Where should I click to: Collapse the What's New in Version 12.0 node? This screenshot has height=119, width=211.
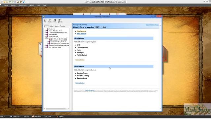coord(45,38)
